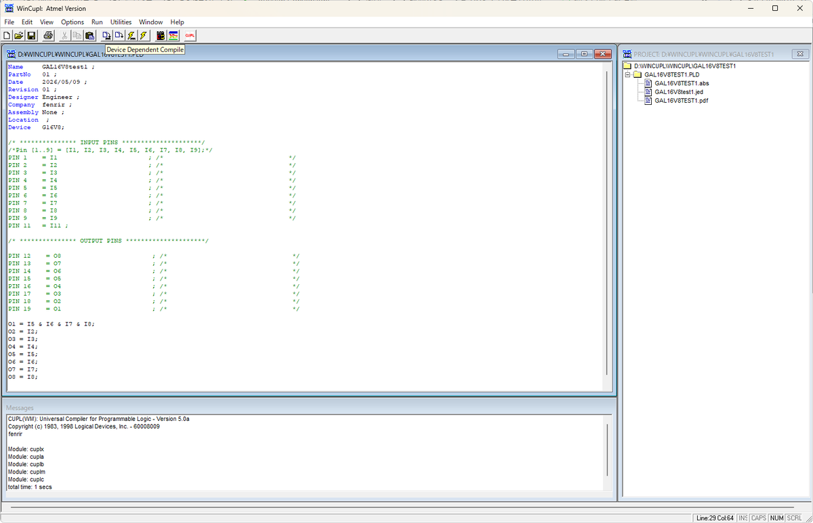Open the Help menu
Screen dimensions: 813x523
(x=177, y=22)
